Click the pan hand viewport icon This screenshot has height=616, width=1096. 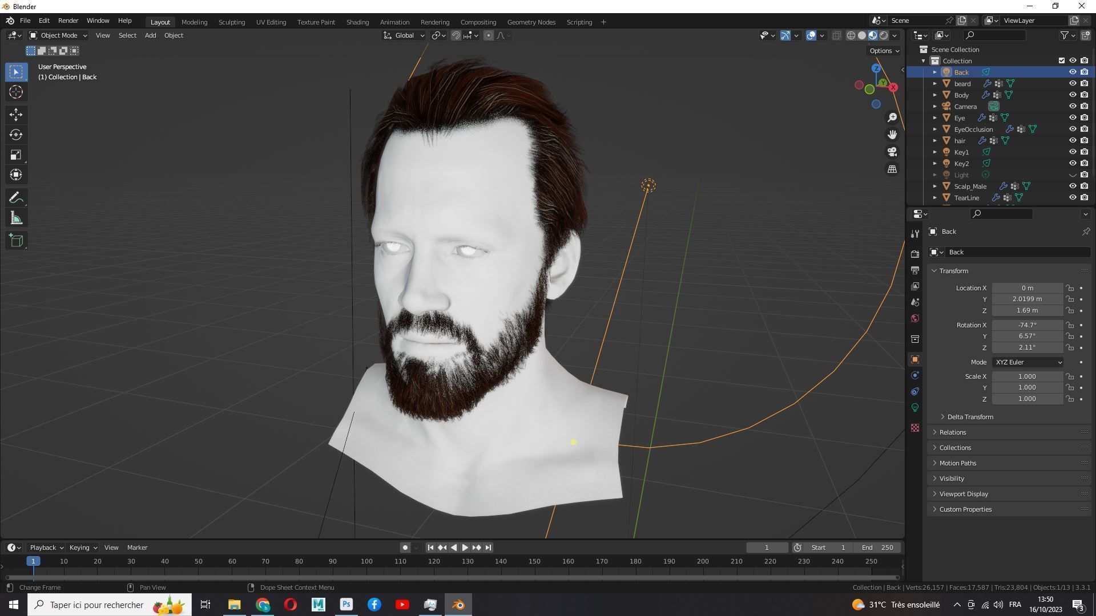click(x=892, y=135)
